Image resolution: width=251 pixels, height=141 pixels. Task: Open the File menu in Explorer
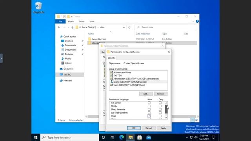click(60, 22)
